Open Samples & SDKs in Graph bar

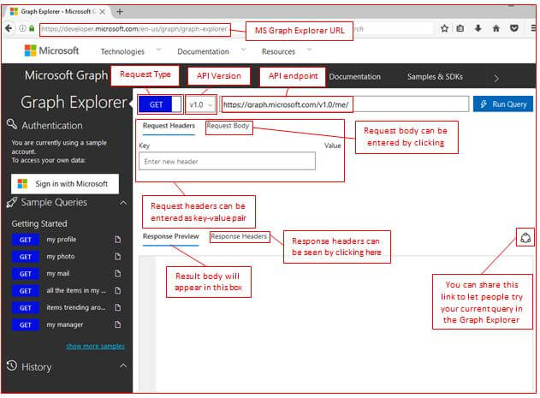(x=435, y=76)
